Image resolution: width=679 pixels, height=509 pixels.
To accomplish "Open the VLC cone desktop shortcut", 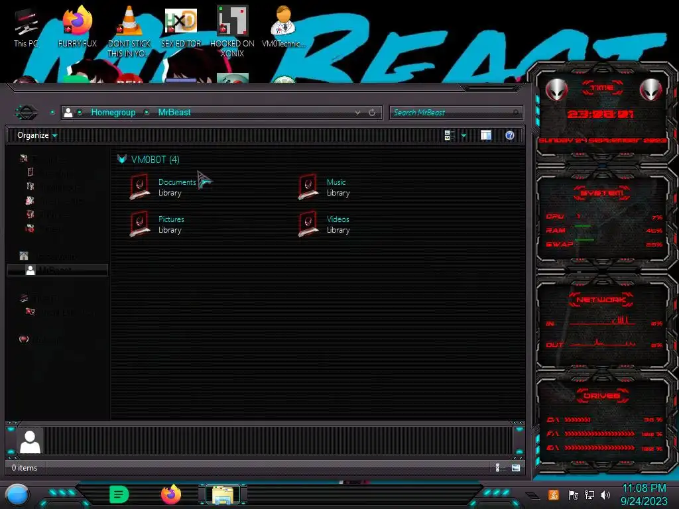I will tap(129, 30).
